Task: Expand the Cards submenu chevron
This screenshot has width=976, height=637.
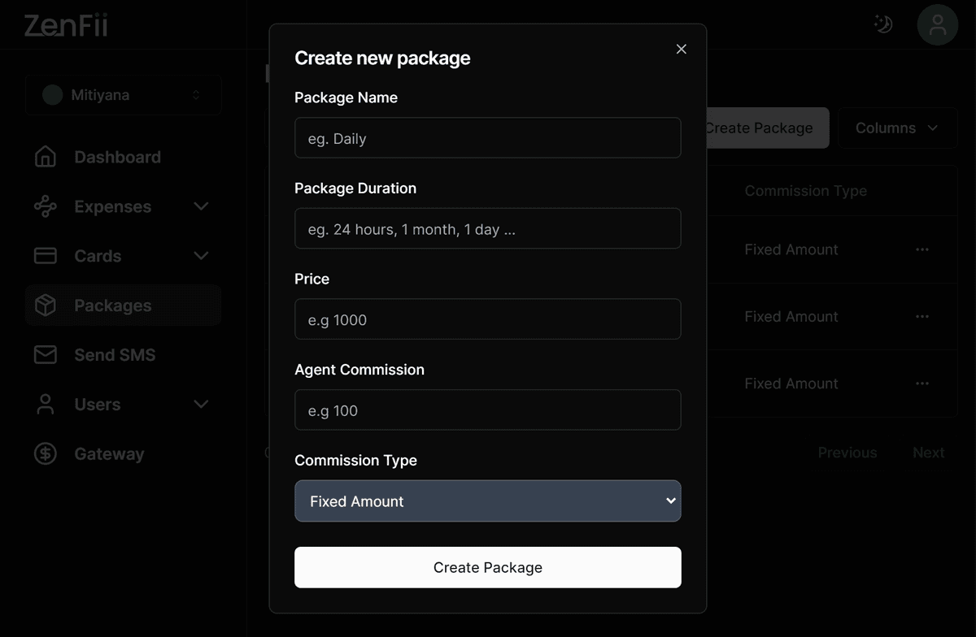Action: pos(202,256)
